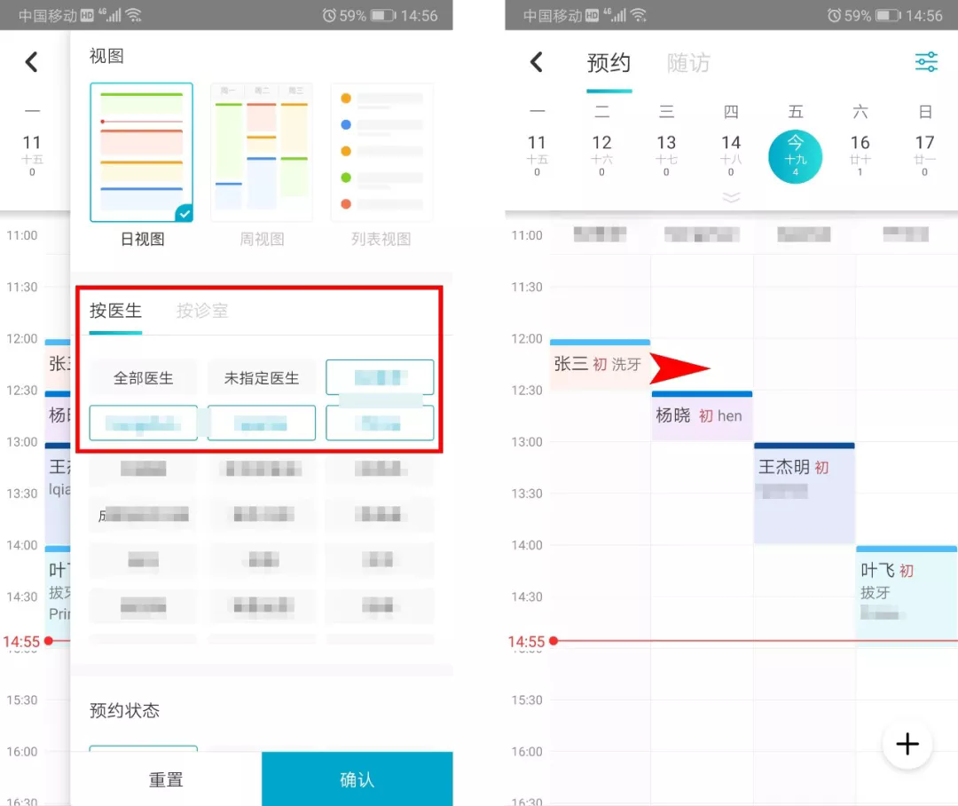Tap the back arrow in the left screen

[32, 62]
